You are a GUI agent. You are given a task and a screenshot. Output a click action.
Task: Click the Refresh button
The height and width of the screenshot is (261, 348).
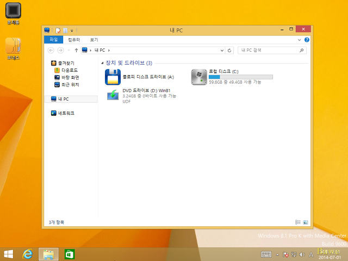click(x=229, y=51)
